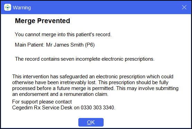
Task: Click the 'endorsement and a remuneration claim' line
Action: [x=60, y=94]
